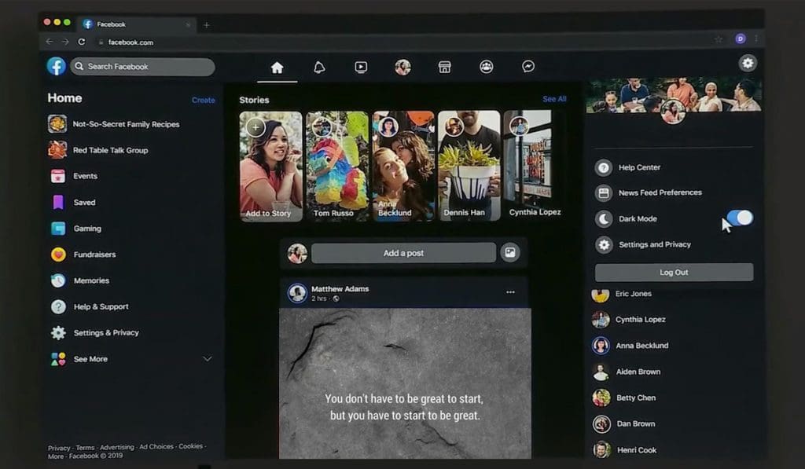This screenshot has width=805, height=469.
Task: Open the three-dot menu on Matthew Adams post
Action: click(510, 292)
